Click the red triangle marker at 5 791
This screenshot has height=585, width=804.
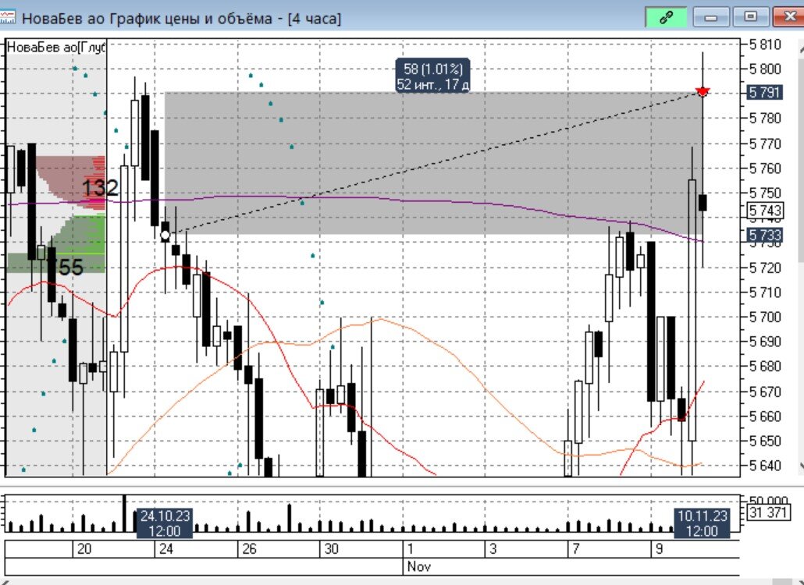702,92
